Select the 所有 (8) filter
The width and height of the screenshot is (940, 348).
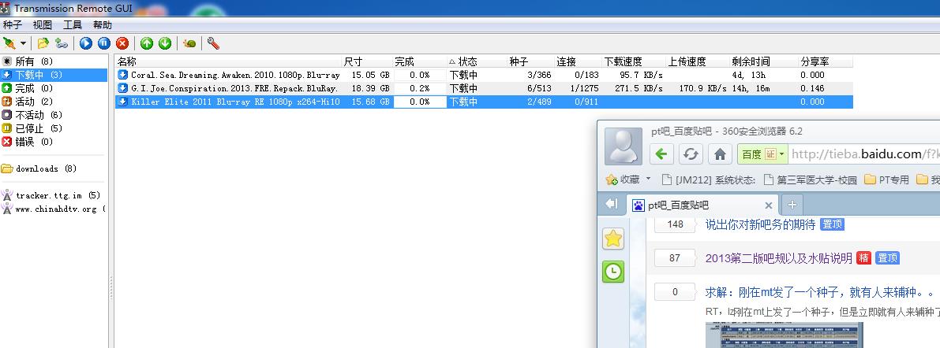(54, 61)
